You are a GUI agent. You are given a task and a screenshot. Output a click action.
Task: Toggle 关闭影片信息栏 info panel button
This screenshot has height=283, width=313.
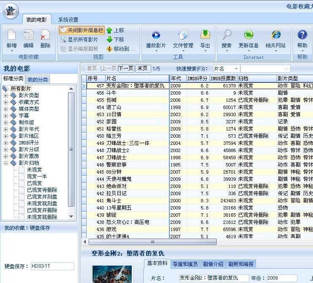82,30
